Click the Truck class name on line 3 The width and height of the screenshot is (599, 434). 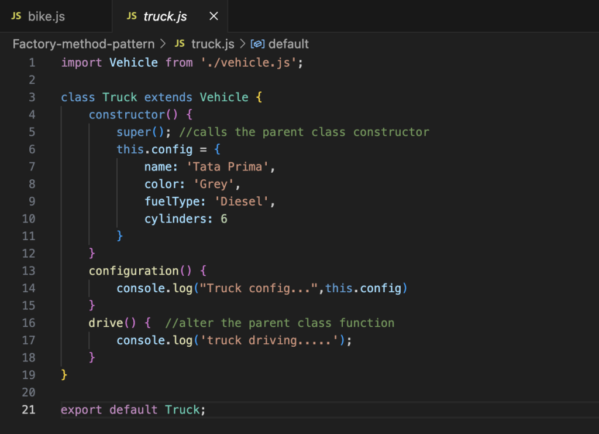pyautogui.click(x=119, y=97)
